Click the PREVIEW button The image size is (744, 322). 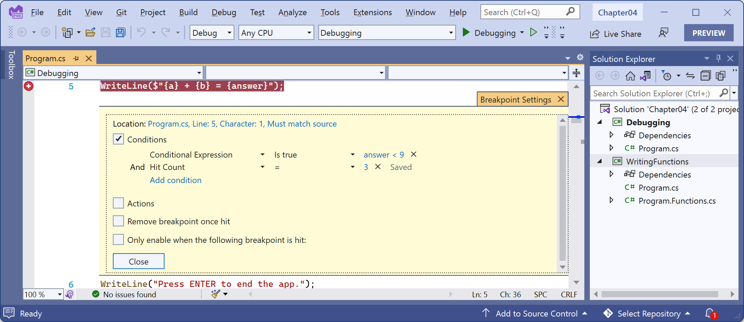(709, 33)
